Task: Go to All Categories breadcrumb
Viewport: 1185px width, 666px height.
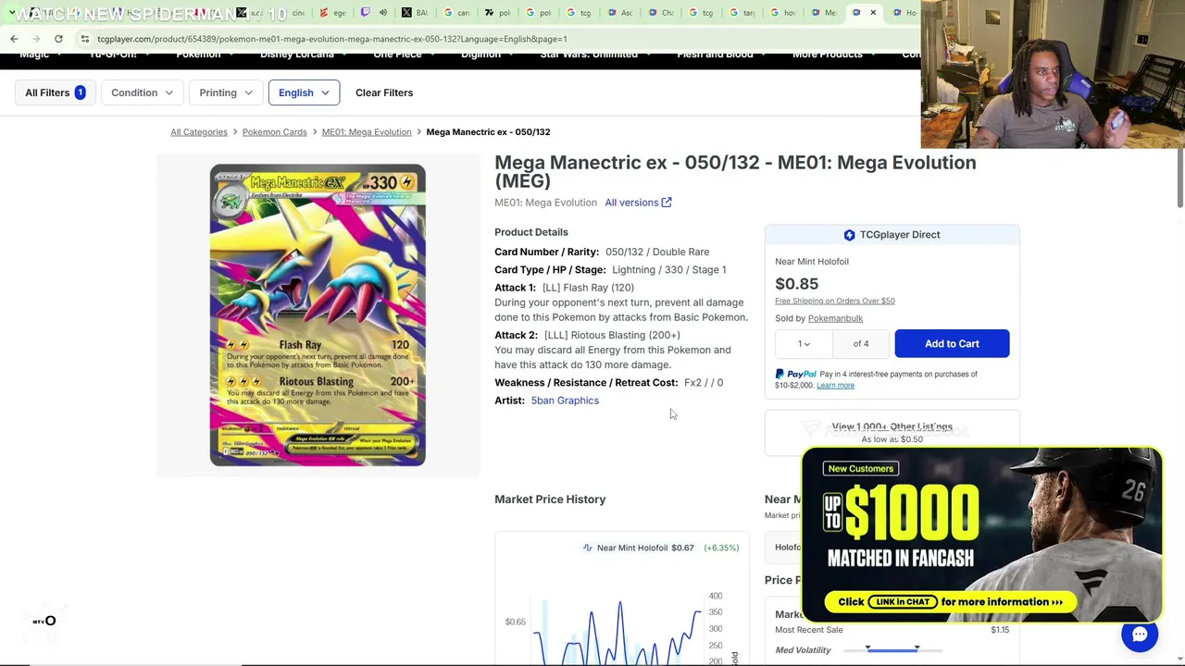Action: pyautogui.click(x=199, y=132)
